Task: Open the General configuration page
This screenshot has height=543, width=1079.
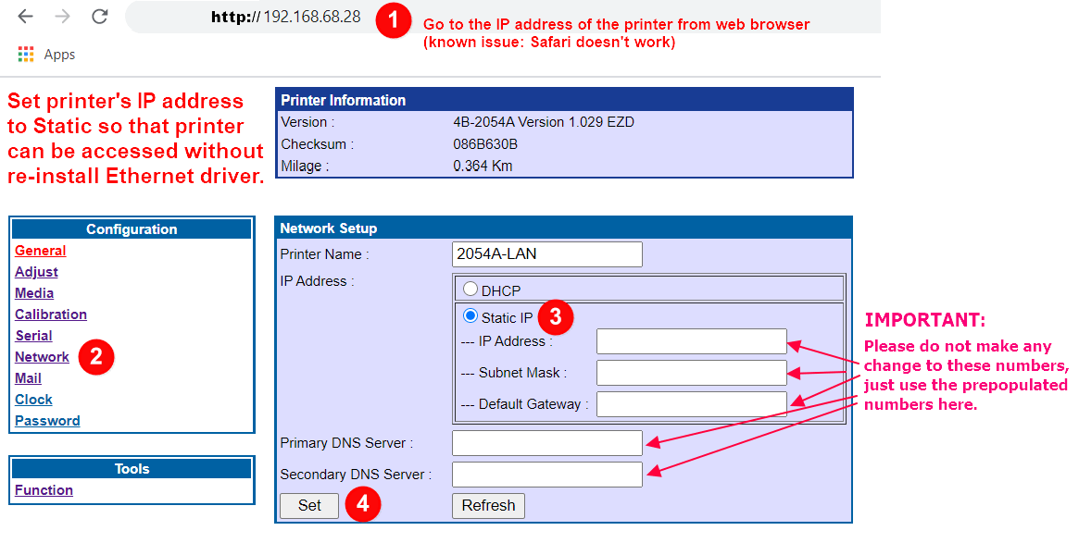Action: [x=40, y=250]
